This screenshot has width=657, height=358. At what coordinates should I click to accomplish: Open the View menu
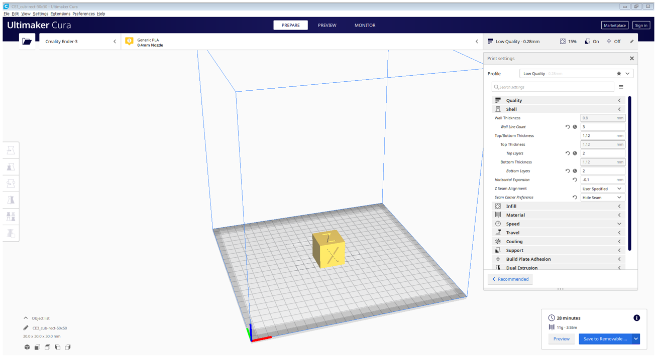26,14
